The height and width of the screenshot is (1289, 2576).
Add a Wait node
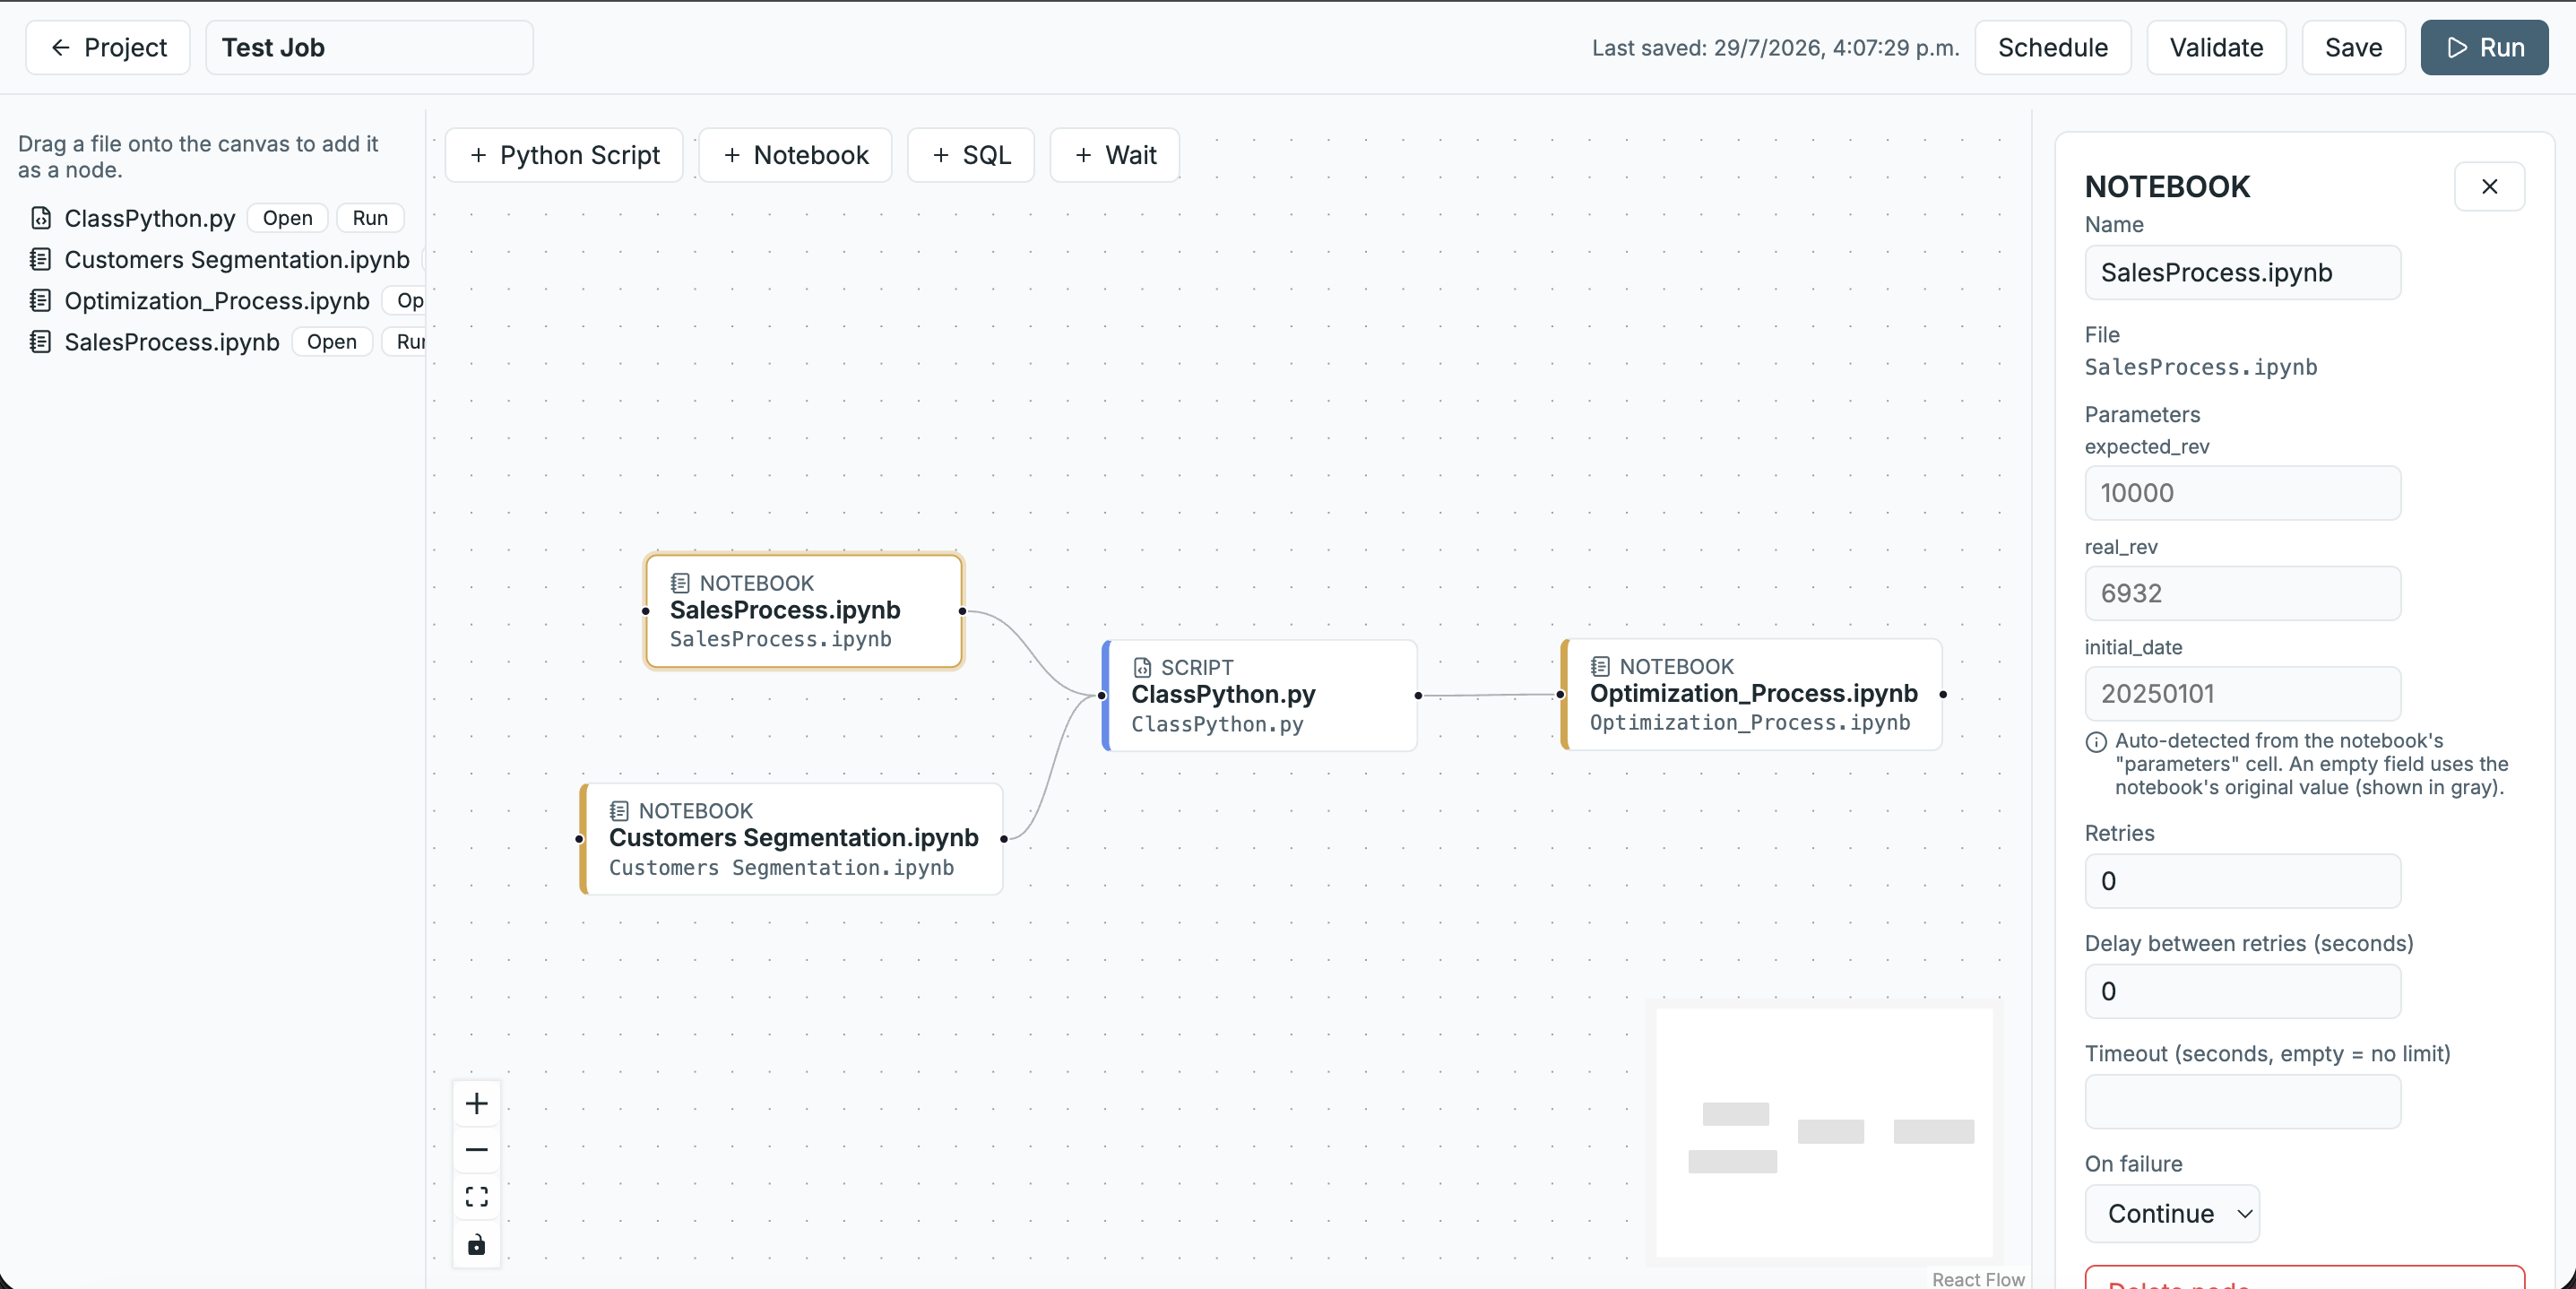click(1115, 155)
